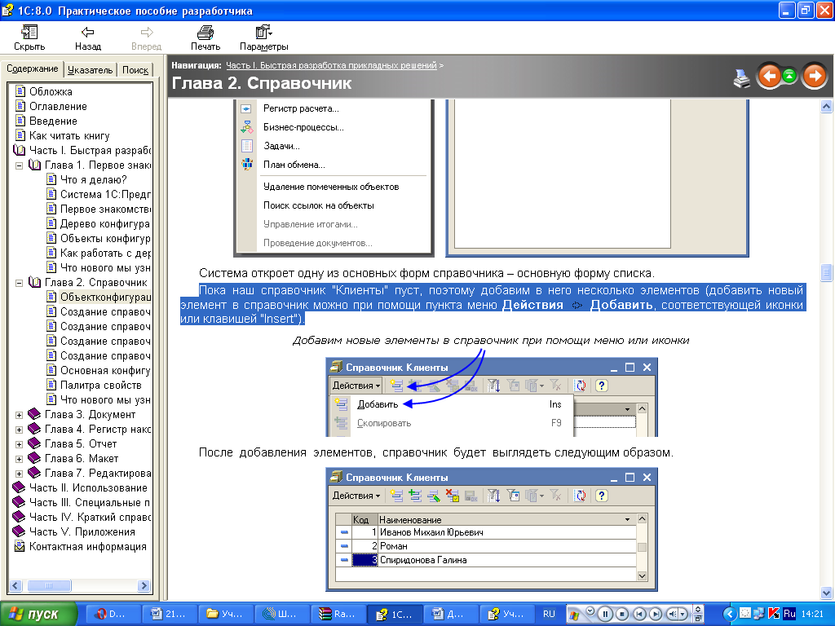
Task: Expand the Глава 5. Отчет node
Action: pos(20,444)
